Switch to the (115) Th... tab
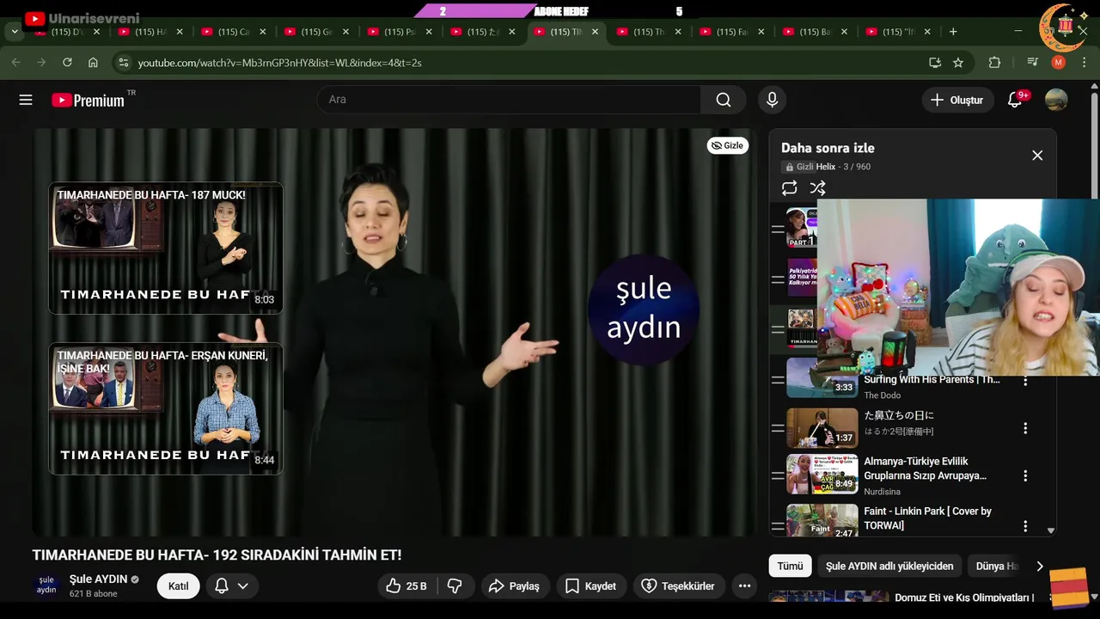Viewport: 1100px width, 619px height. coord(649,32)
